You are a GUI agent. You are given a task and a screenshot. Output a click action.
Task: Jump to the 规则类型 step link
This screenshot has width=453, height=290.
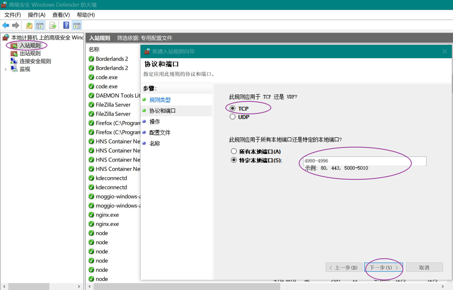pos(160,100)
